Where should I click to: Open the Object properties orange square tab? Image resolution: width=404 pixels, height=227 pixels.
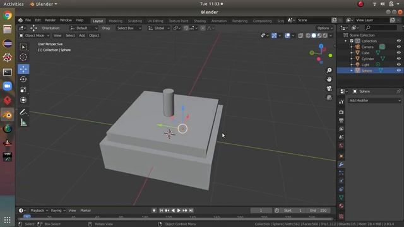(341, 156)
